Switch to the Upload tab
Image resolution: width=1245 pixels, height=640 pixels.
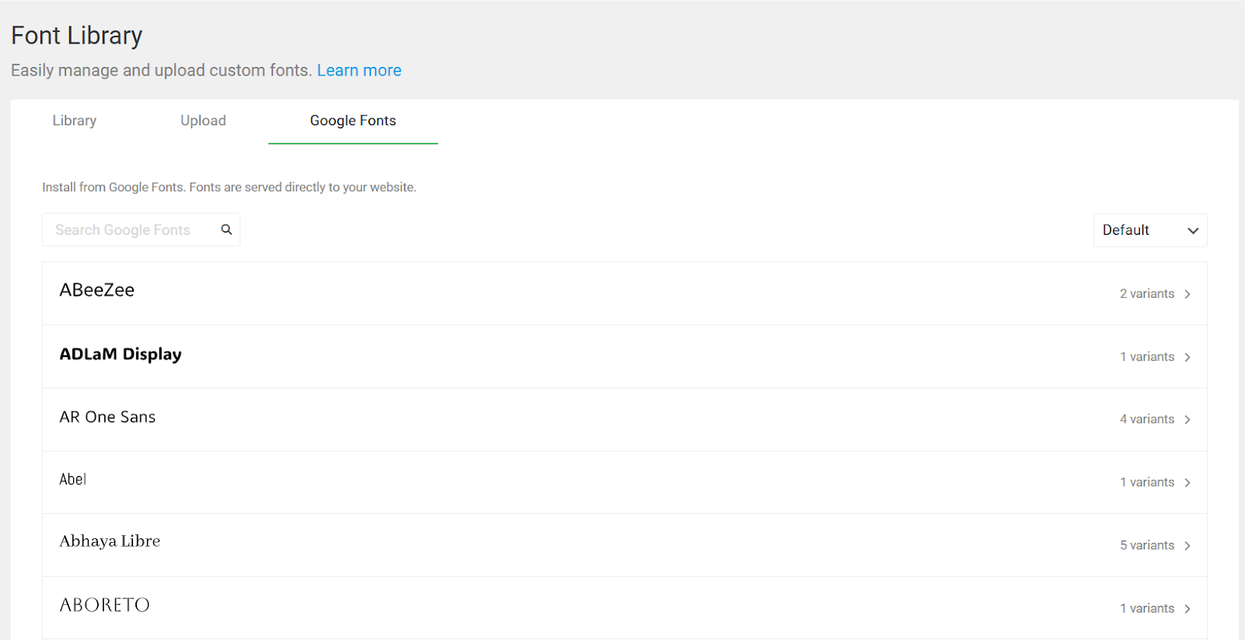[x=203, y=121]
